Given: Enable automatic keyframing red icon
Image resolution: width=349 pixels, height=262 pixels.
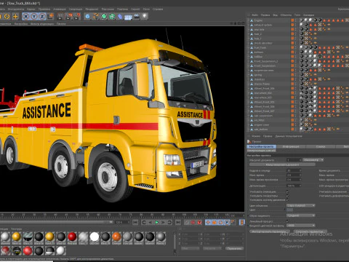Looking at the screenshot, I should point(193,222).
